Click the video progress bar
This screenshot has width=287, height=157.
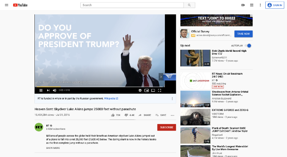(100, 87)
